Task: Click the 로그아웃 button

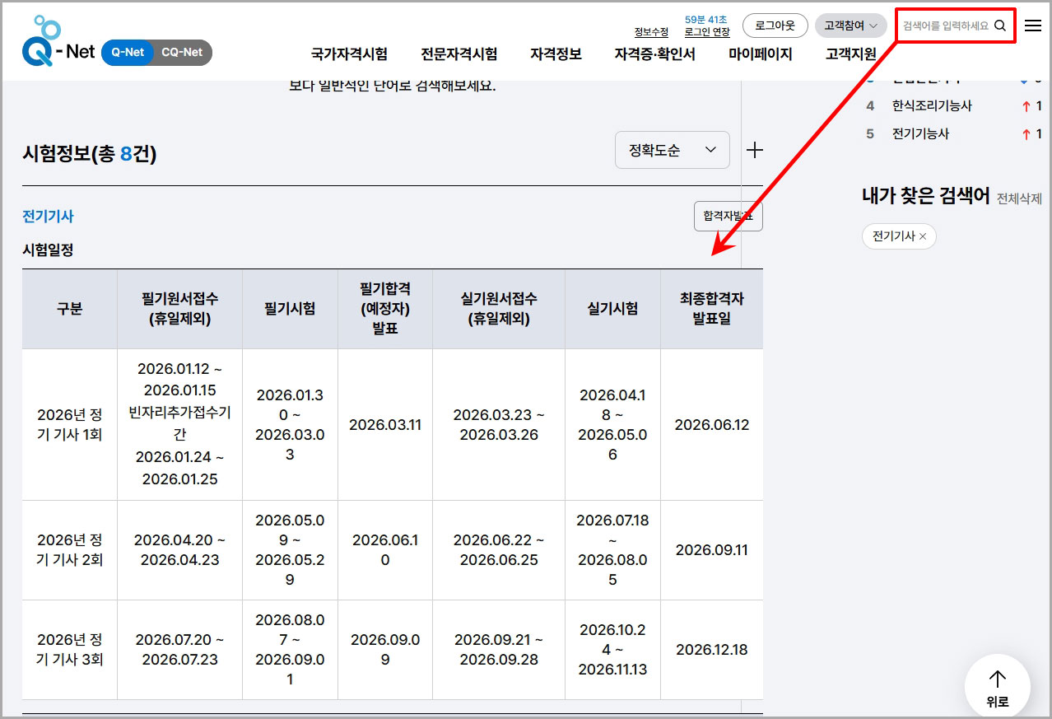Action: click(x=774, y=26)
